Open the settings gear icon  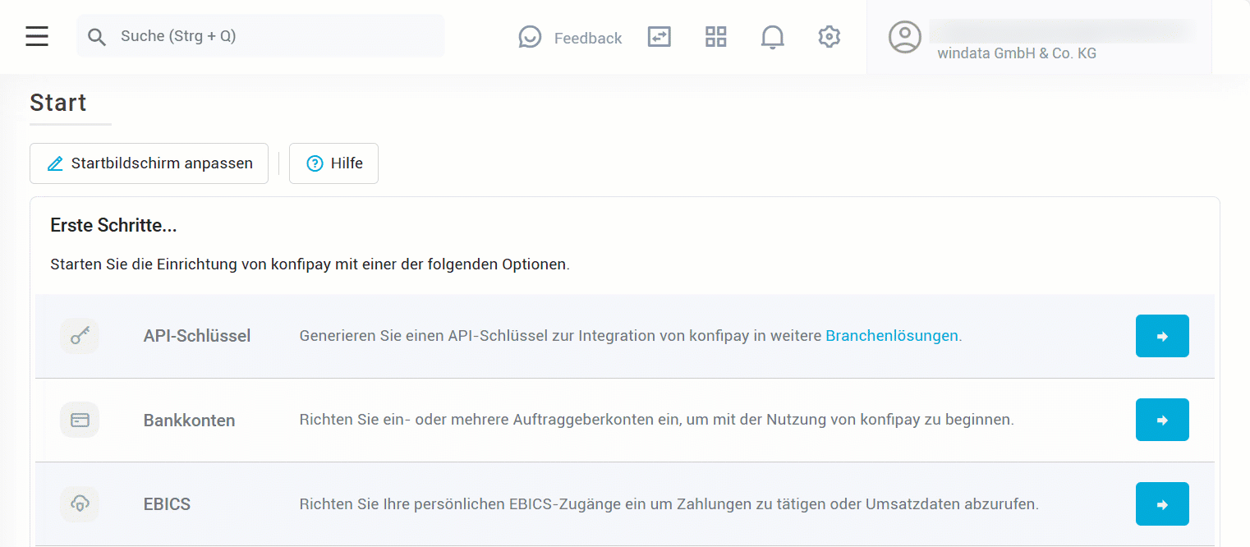tap(829, 37)
